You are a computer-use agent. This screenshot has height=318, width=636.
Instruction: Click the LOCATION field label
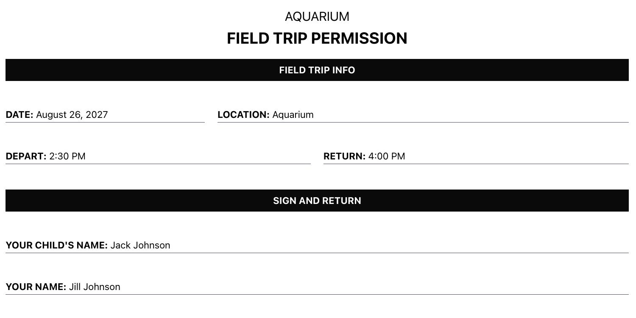(243, 115)
